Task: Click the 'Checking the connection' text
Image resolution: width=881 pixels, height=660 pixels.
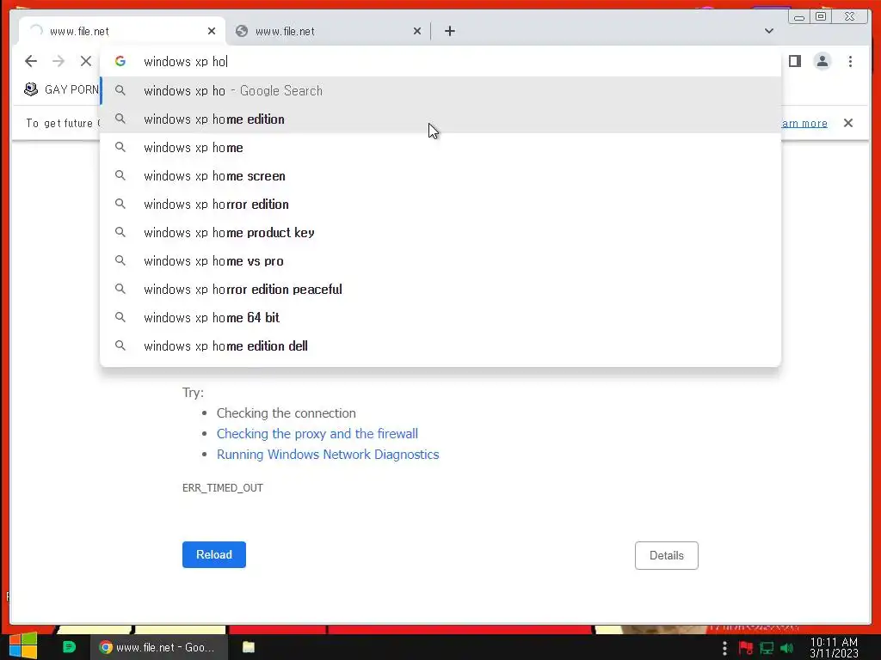Action: point(286,413)
